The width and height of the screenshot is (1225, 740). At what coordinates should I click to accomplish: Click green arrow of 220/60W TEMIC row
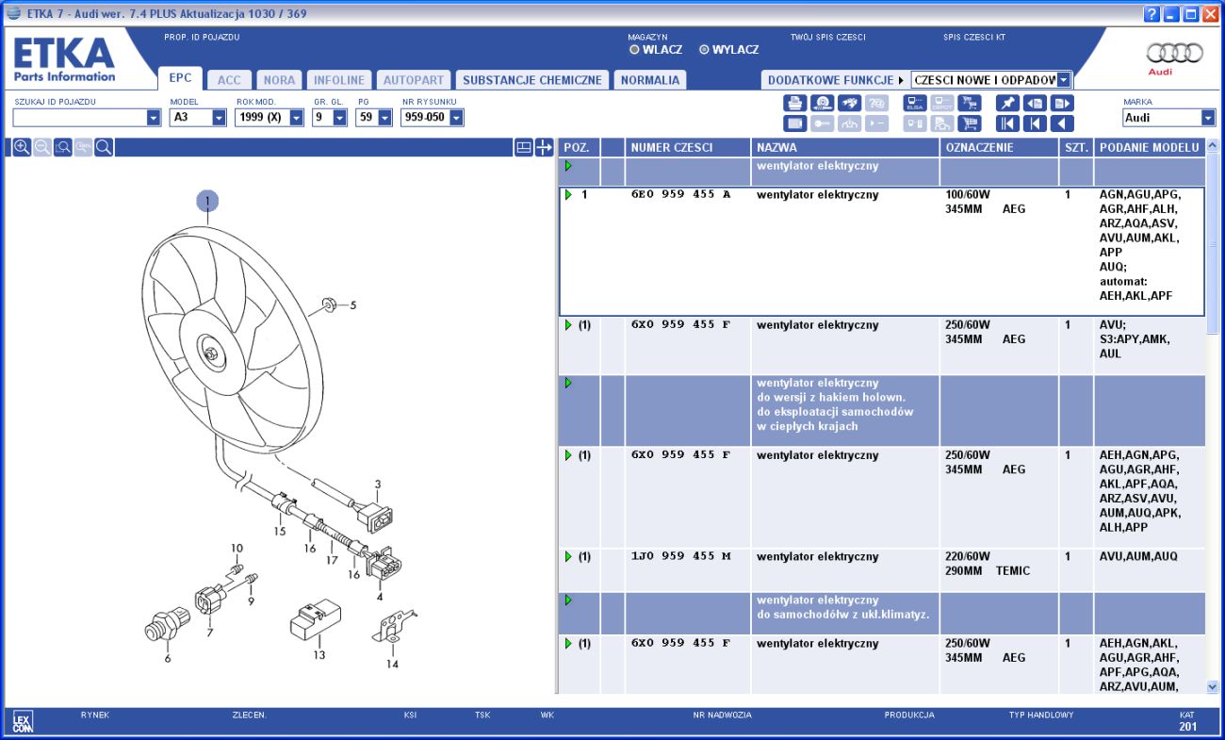click(568, 557)
